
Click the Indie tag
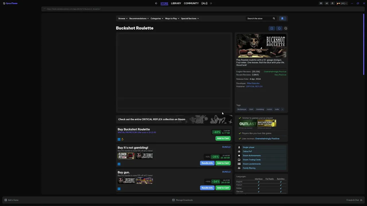277,109
